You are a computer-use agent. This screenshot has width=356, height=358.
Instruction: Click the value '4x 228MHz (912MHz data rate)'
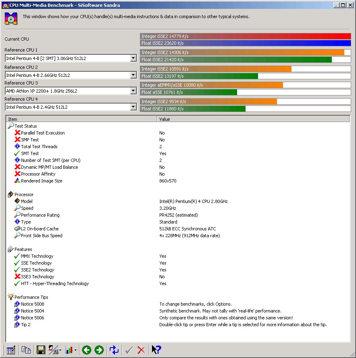point(189,236)
